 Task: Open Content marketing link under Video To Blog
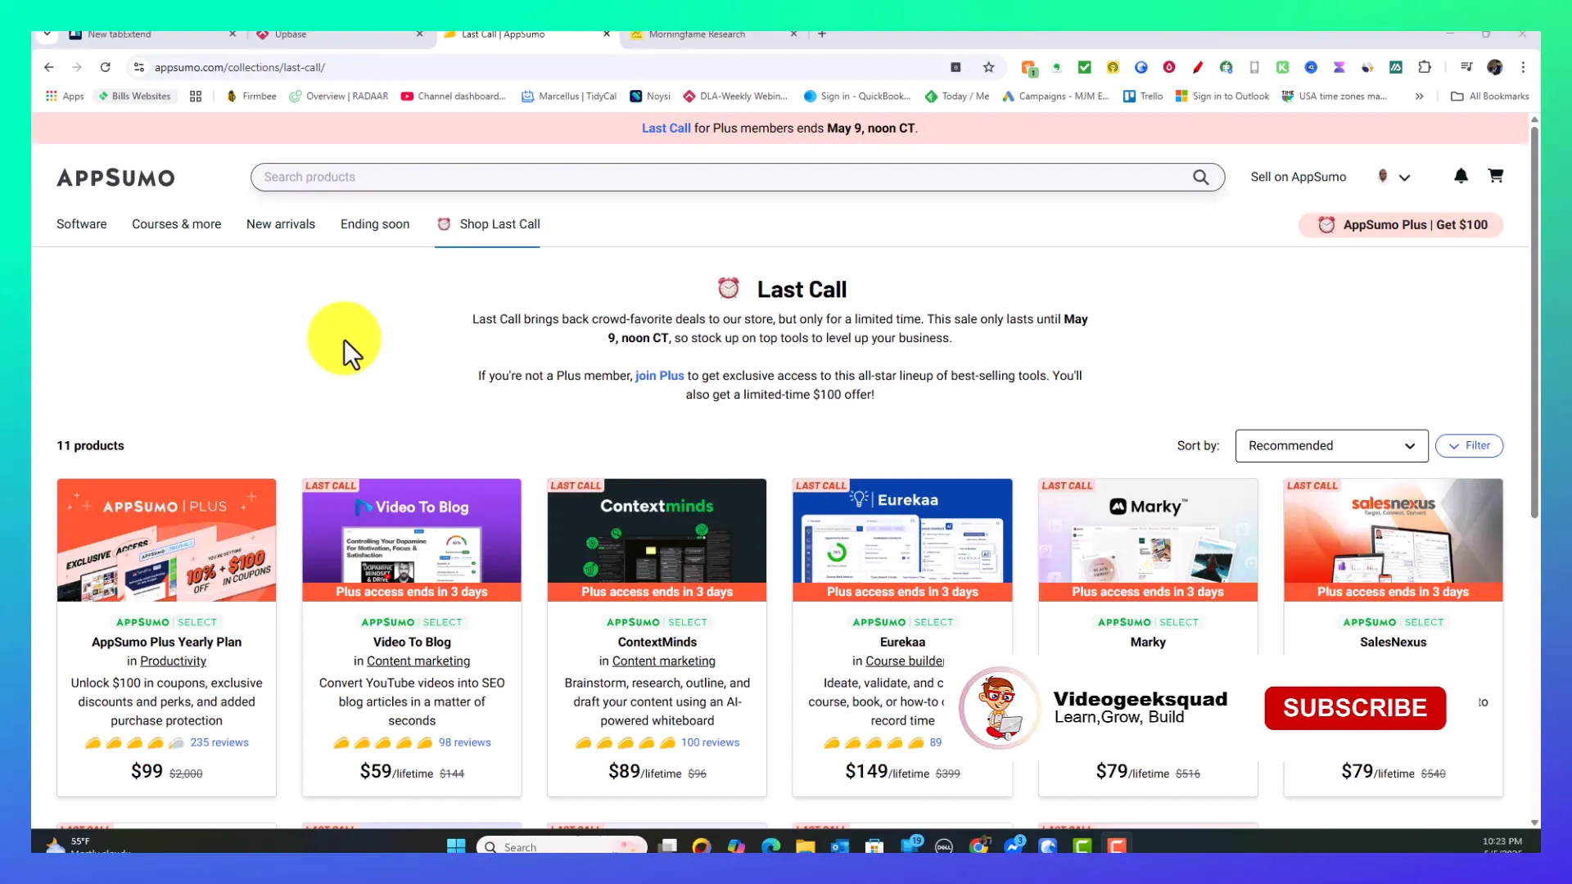tap(418, 661)
